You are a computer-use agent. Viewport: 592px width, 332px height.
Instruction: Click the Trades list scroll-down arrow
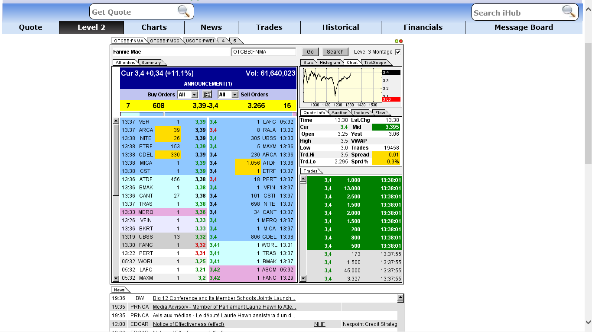(303, 278)
